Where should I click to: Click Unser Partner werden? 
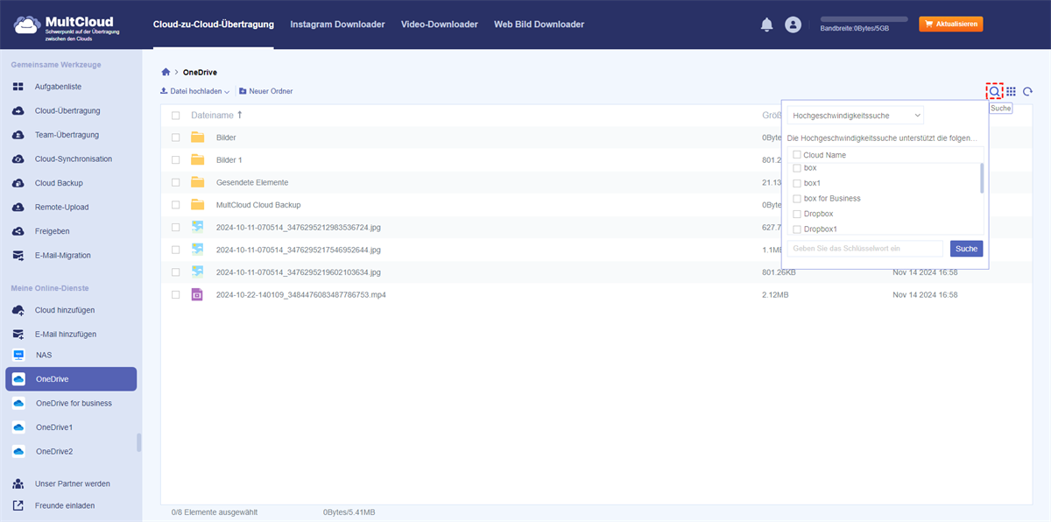coord(71,483)
